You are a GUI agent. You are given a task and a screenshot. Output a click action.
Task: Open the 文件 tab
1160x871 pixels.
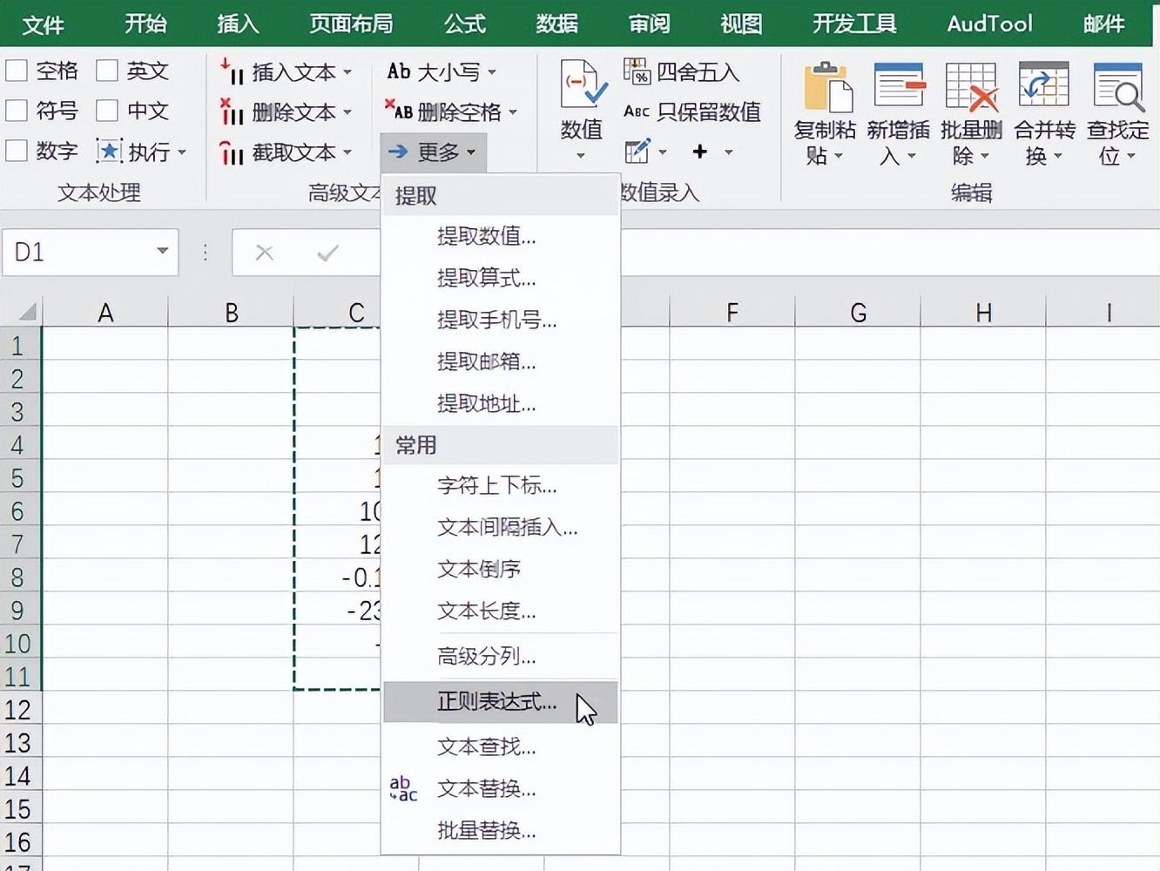pyautogui.click(x=44, y=24)
